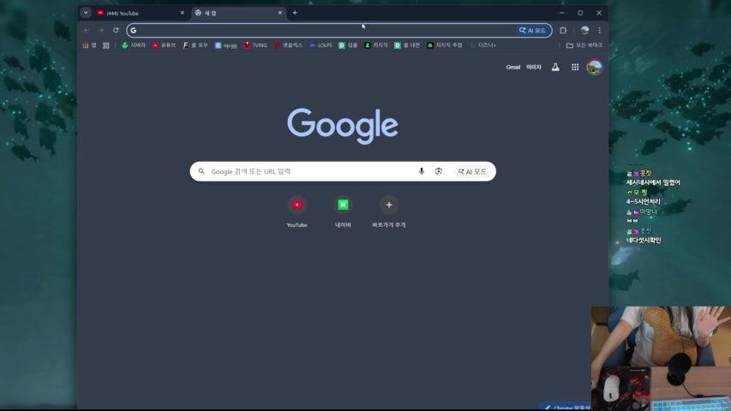Open the 네이버 shortcut tile
Image resolution: width=731 pixels, height=411 pixels.
[x=343, y=212]
